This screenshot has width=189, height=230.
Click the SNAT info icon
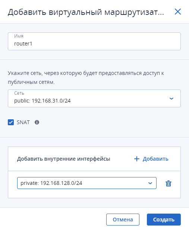(x=37, y=122)
